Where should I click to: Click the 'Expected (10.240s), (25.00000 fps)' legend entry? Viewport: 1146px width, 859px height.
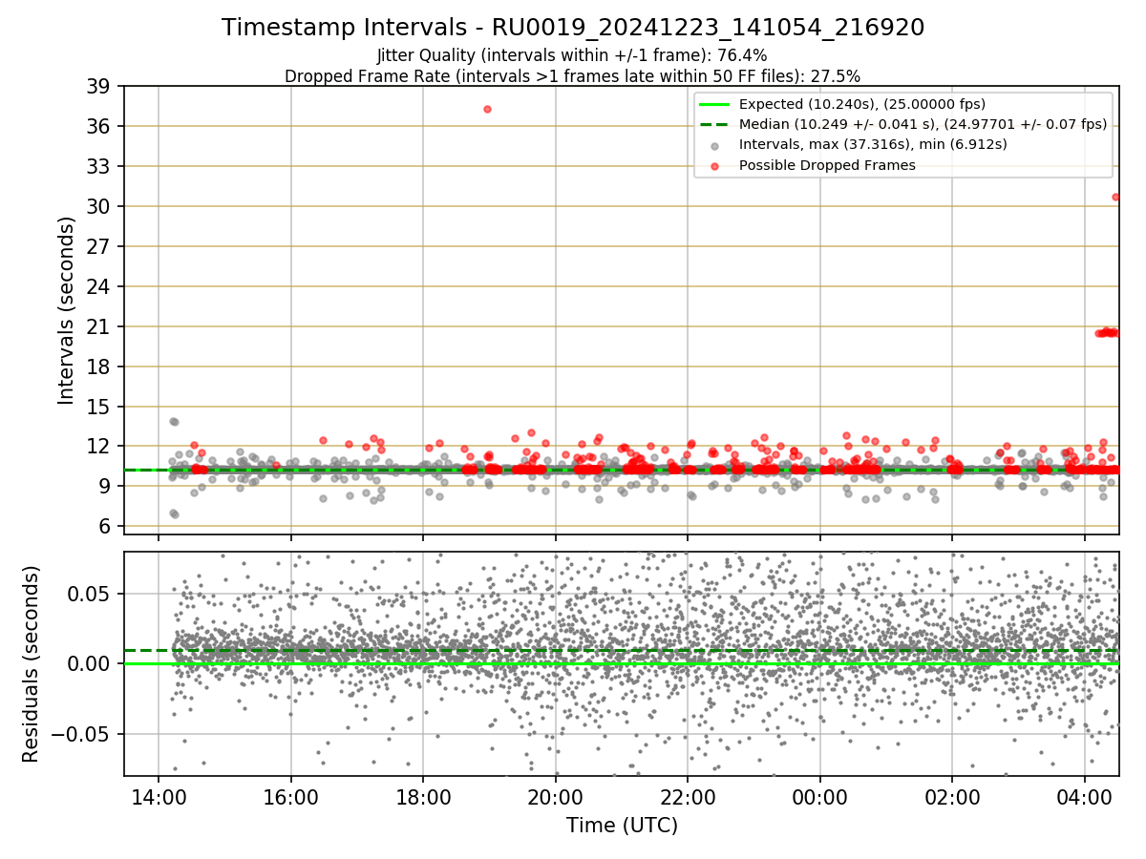862,104
